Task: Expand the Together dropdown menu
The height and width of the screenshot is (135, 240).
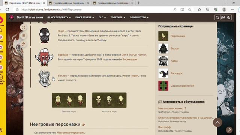Action: 118,18
